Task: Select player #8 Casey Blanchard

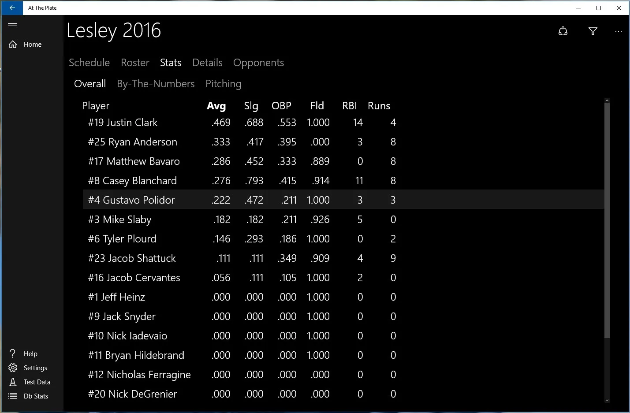Action: click(x=343, y=181)
